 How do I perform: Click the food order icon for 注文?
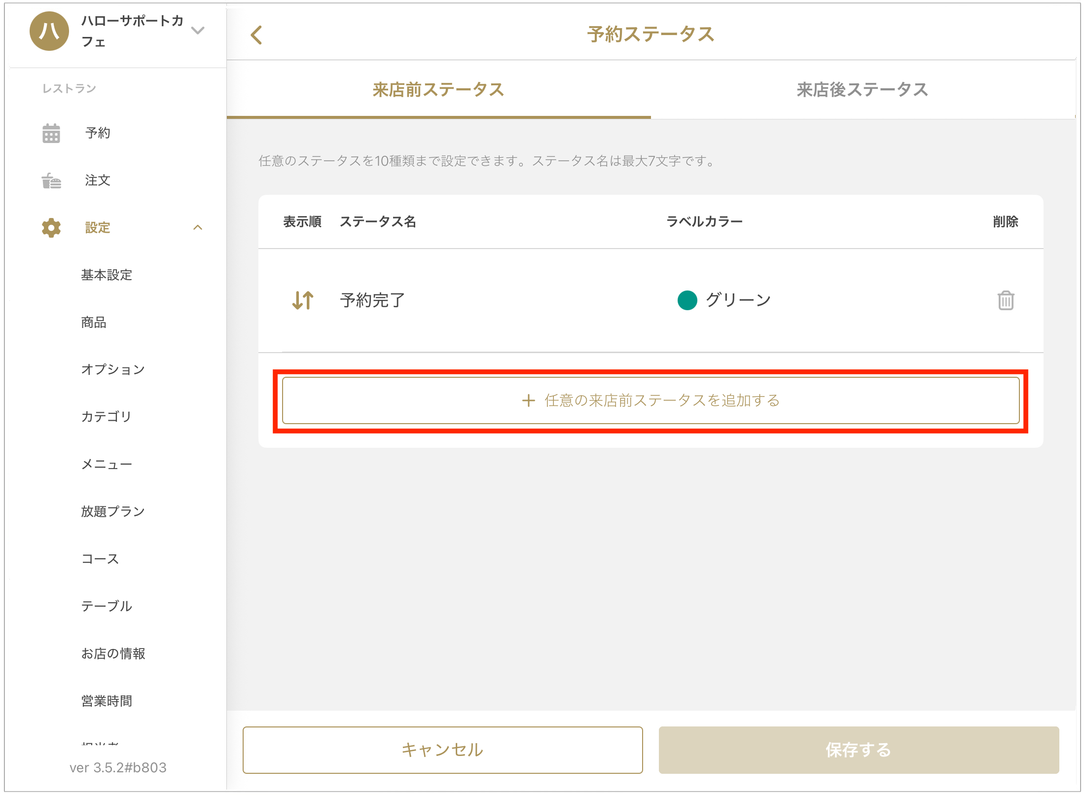[51, 181]
